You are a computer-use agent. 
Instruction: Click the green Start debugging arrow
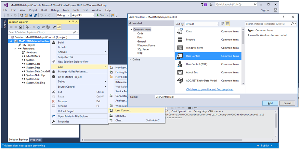(98, 15)
